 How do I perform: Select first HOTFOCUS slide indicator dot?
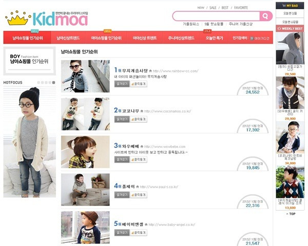point(38,83)
